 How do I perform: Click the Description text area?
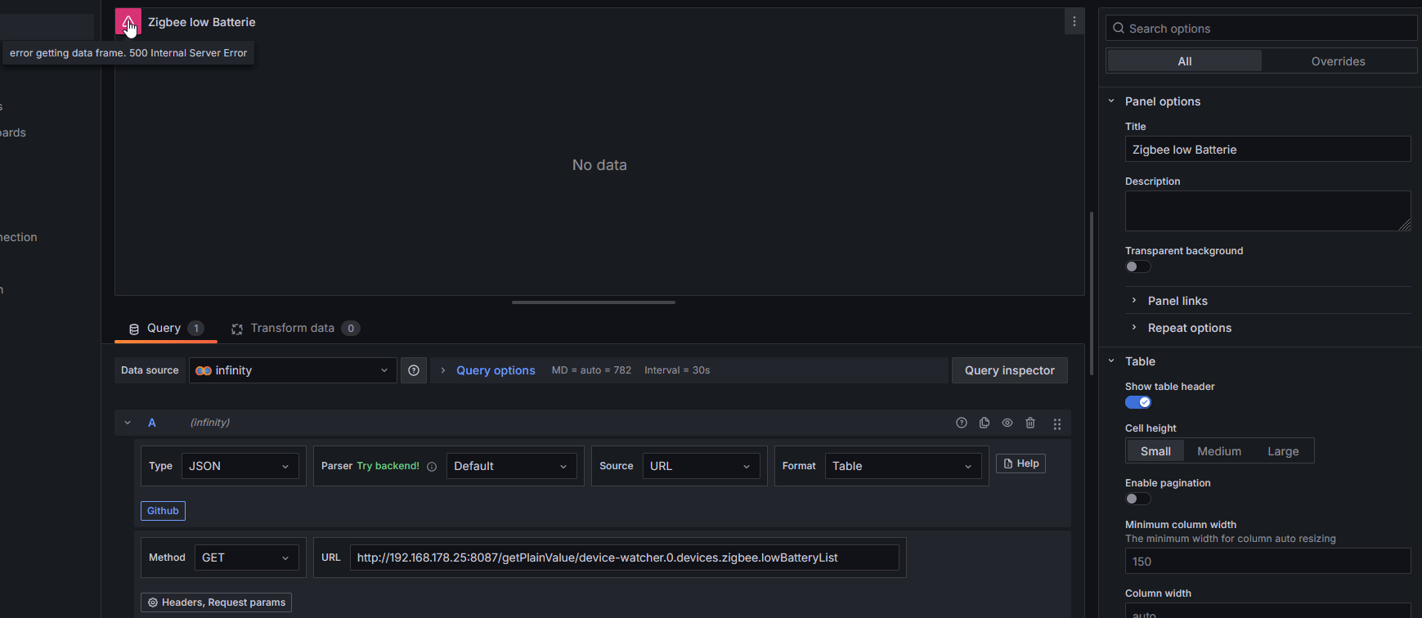tap(1267, 211)
